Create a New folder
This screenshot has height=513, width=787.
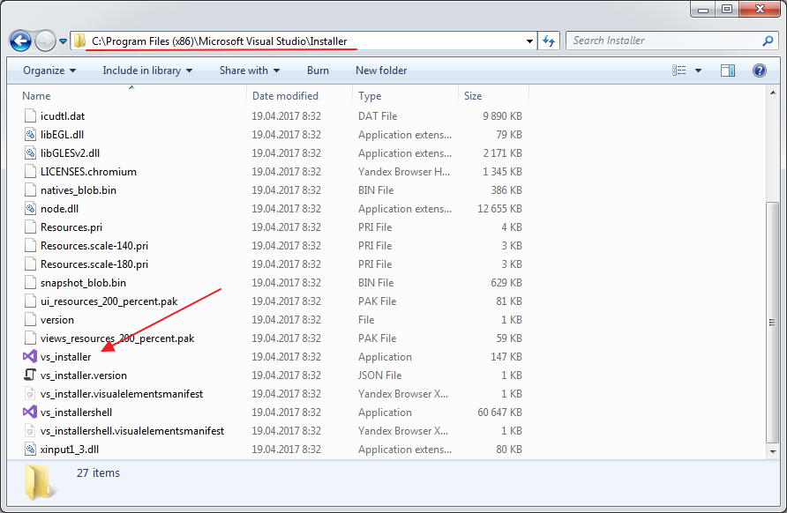point(381,71)
